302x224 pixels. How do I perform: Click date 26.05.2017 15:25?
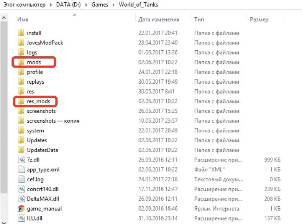point(158,111)
